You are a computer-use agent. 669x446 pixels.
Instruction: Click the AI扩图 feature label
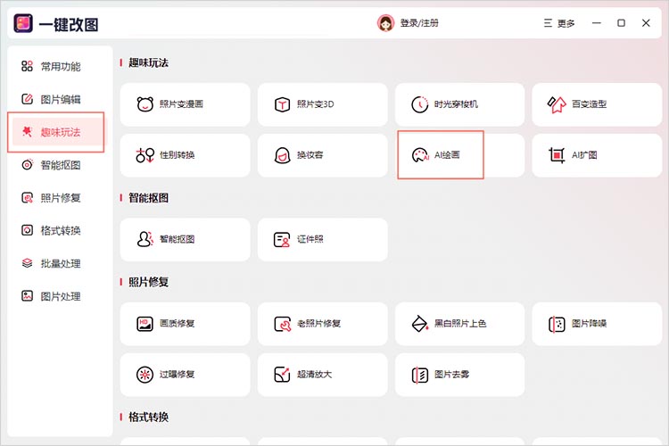[584, 155]
